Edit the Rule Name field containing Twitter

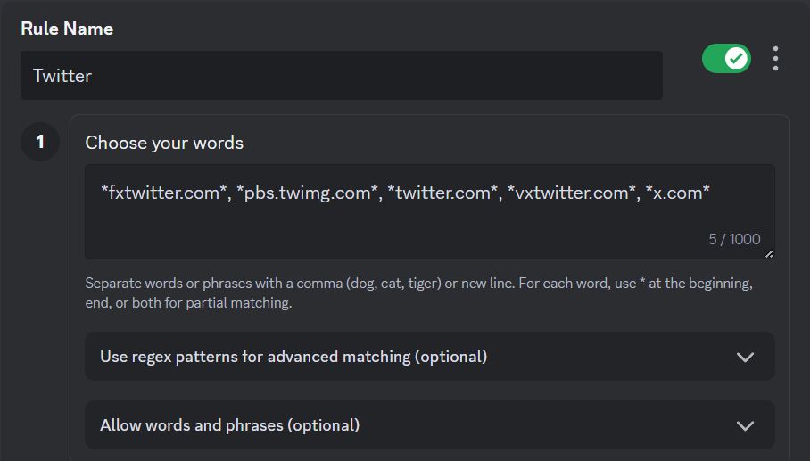(342, 76)
